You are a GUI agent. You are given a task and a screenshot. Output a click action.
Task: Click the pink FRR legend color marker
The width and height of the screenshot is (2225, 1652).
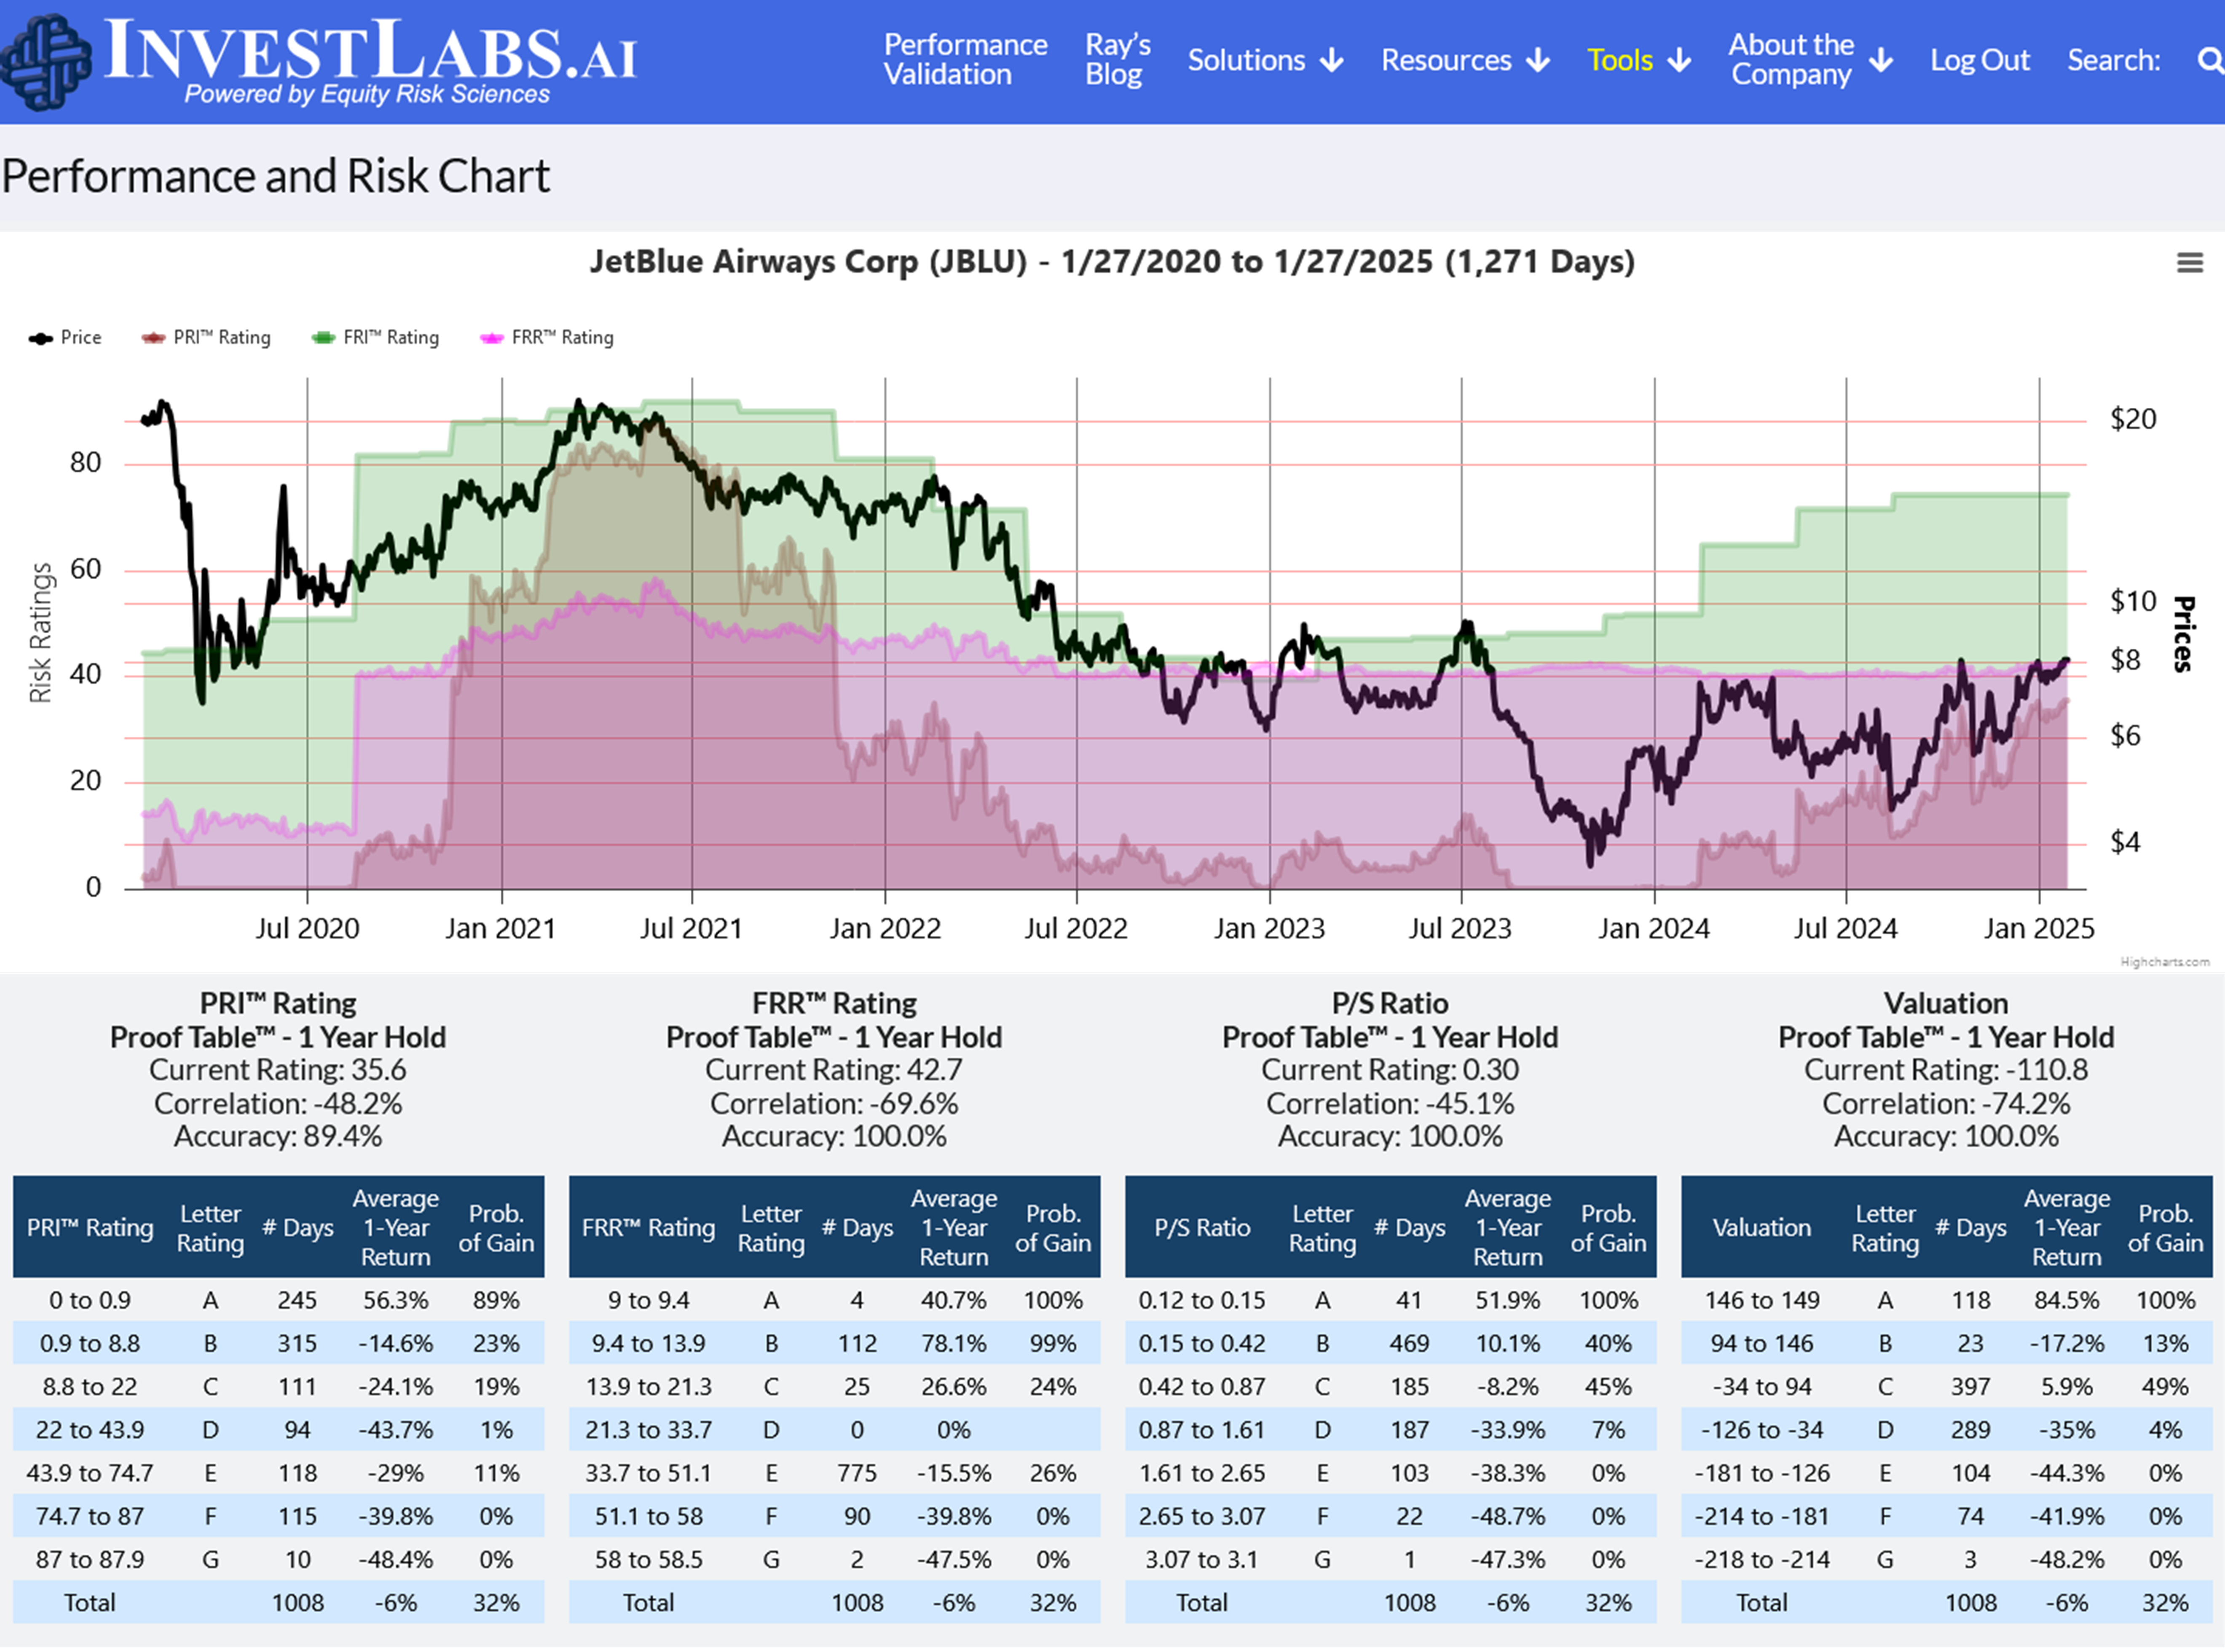click(x=491, y=338)
